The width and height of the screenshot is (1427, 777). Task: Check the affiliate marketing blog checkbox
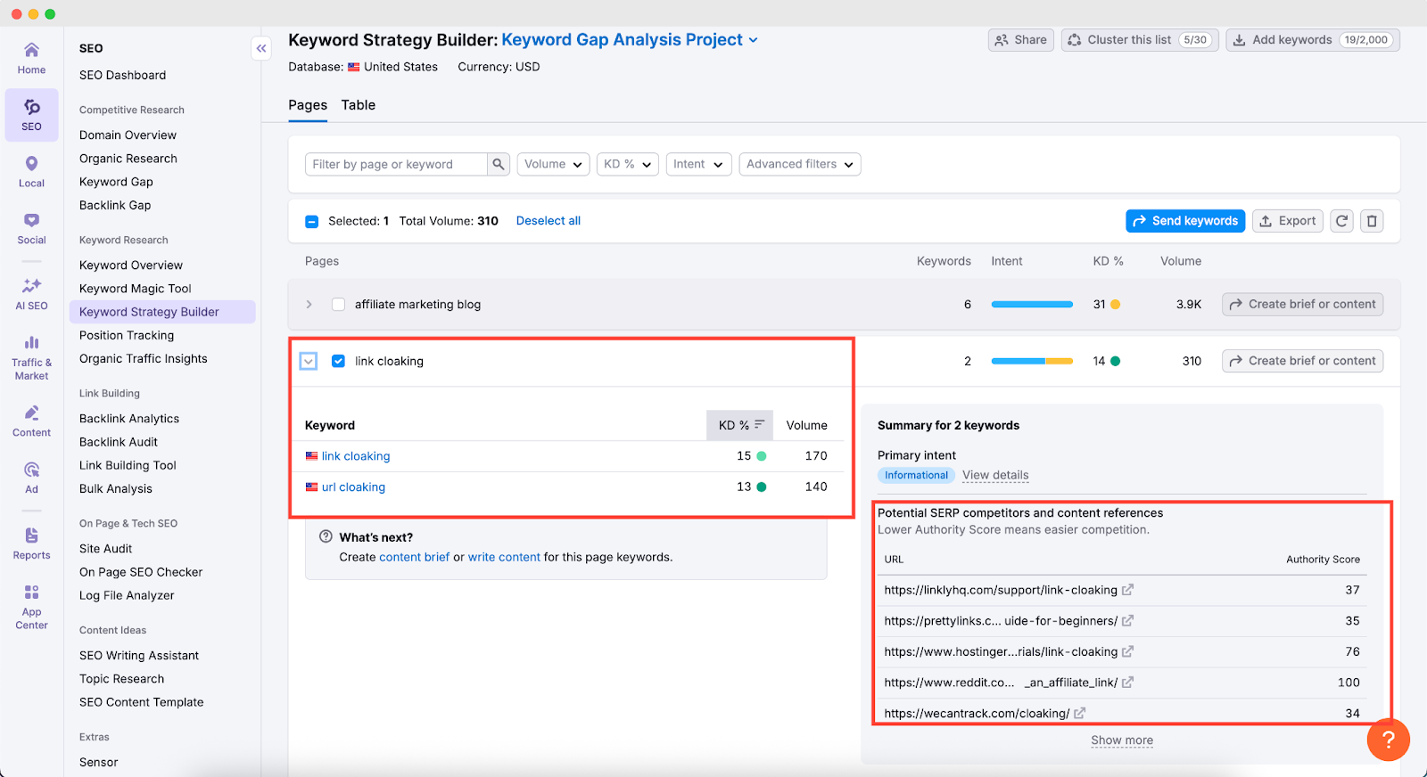click(338, 305)
